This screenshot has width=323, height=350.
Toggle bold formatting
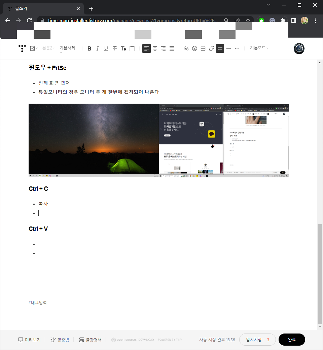(89, 48)
